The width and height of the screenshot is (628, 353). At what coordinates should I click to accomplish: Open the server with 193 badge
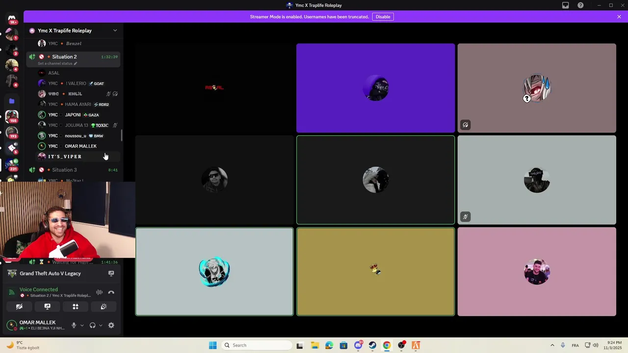[x=12, y=132]
